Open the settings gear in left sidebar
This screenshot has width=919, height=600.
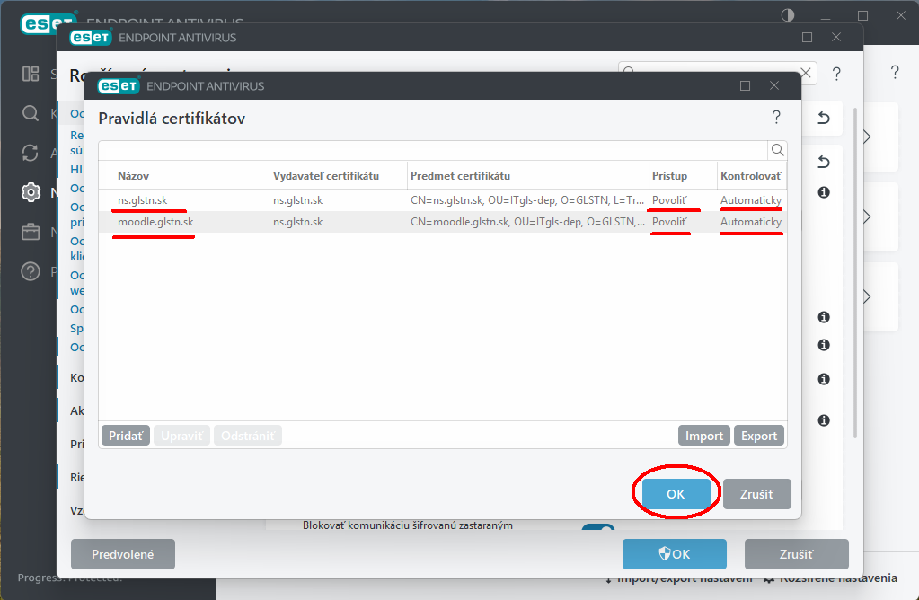tap(31, 191)
